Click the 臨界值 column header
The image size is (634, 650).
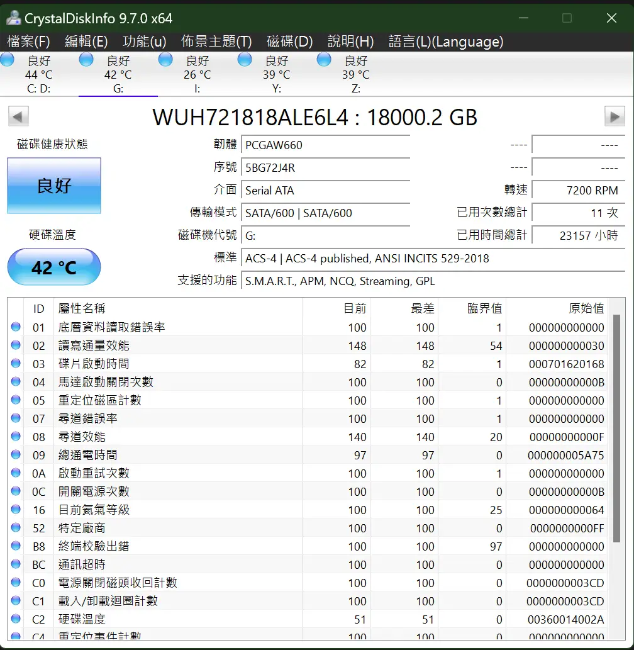[x=472, y=308]
